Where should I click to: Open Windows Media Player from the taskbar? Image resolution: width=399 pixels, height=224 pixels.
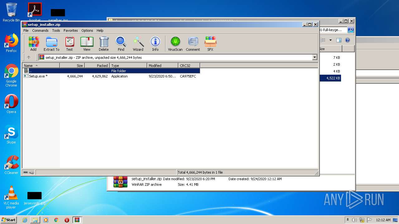(x=46, y=220)
